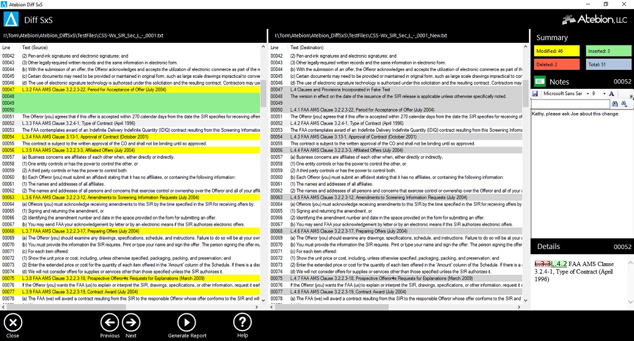
Task: Click the Generate Report arrow icon
Action: pyautogui.click(x=187, y=321)
